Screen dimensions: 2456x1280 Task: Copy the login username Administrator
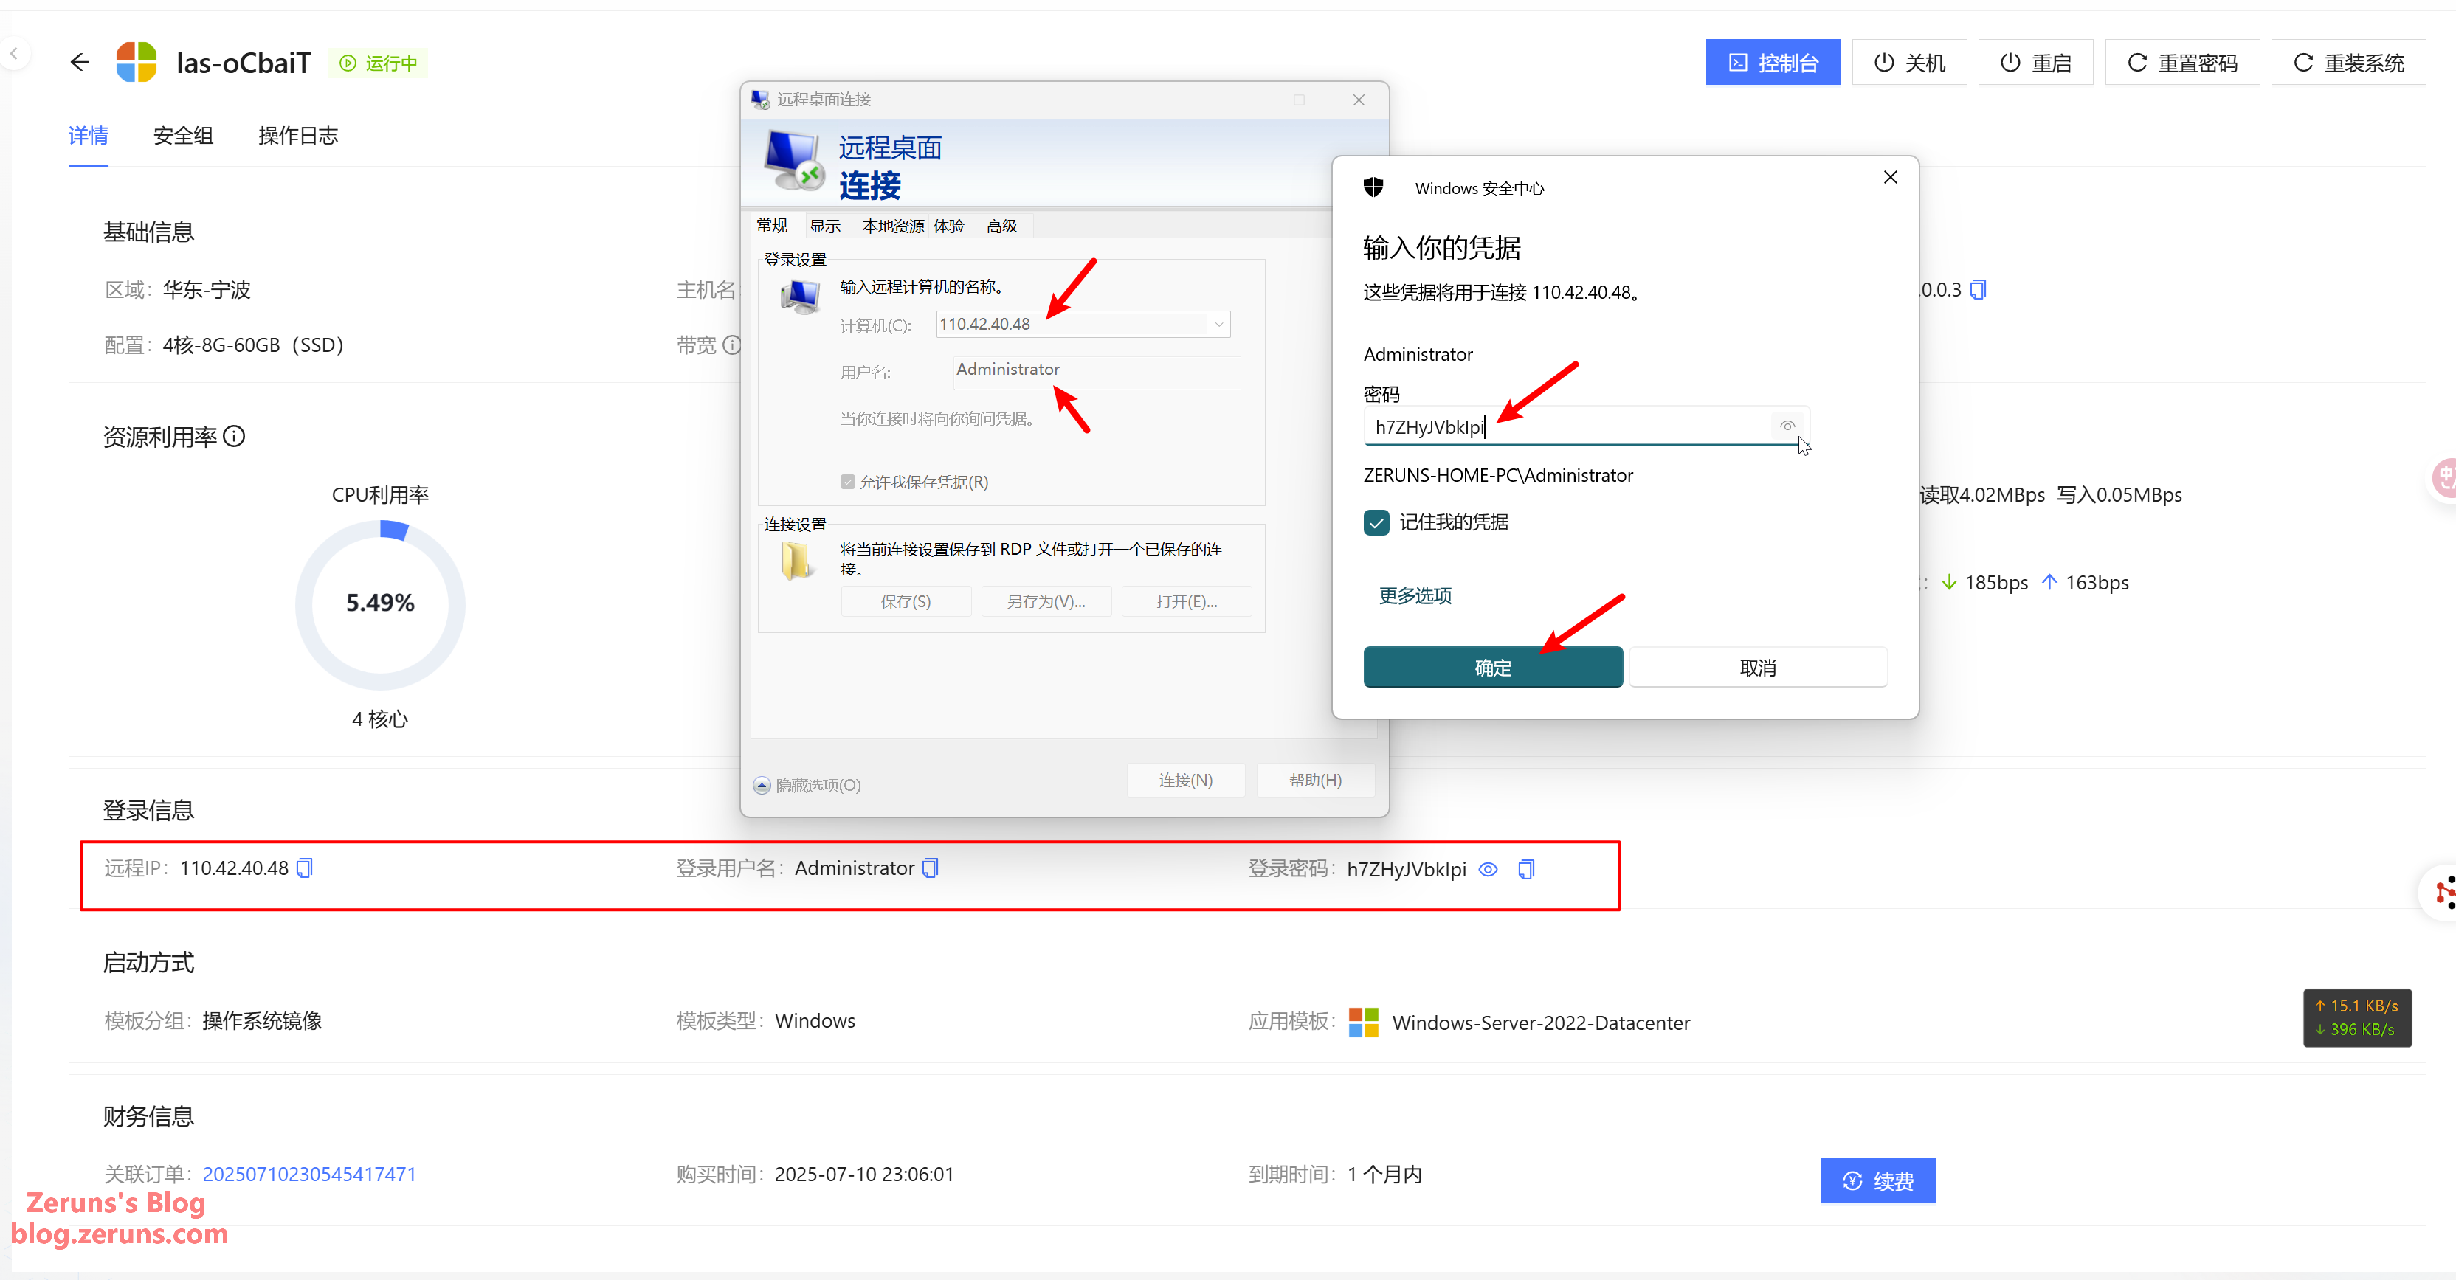(x=931, y=868)
